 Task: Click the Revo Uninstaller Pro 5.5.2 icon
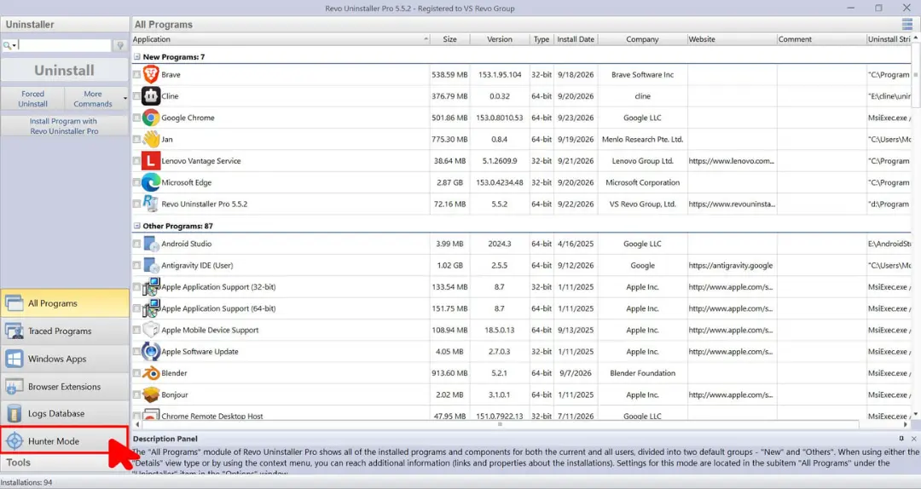[151, 204]
